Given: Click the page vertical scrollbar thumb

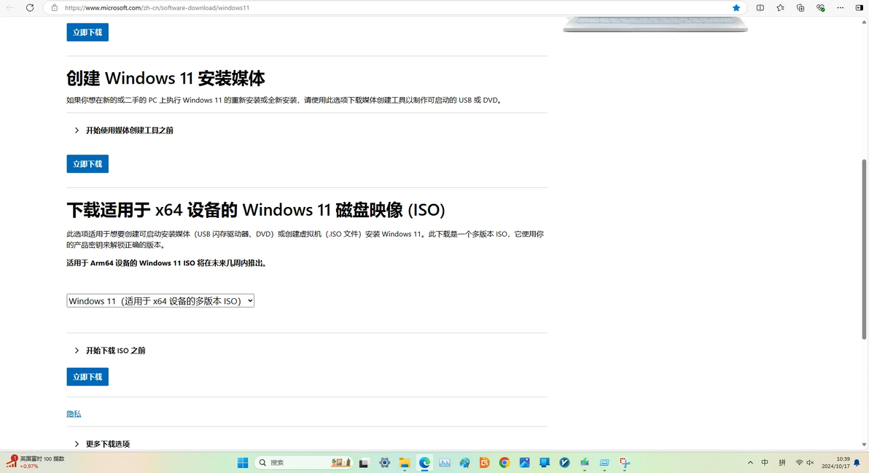Looking at the screenshot, I should [x=864, y=249].
